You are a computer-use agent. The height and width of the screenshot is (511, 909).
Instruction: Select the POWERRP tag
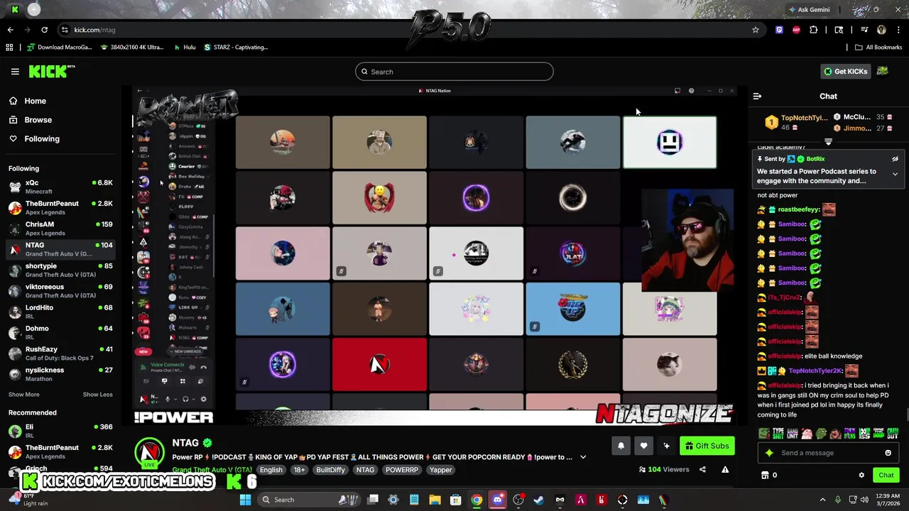(x=401, y=470)
